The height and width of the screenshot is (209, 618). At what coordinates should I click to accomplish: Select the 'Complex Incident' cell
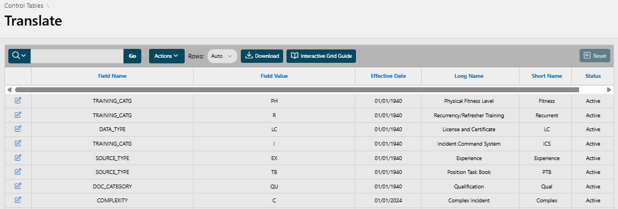pos(470,200)
